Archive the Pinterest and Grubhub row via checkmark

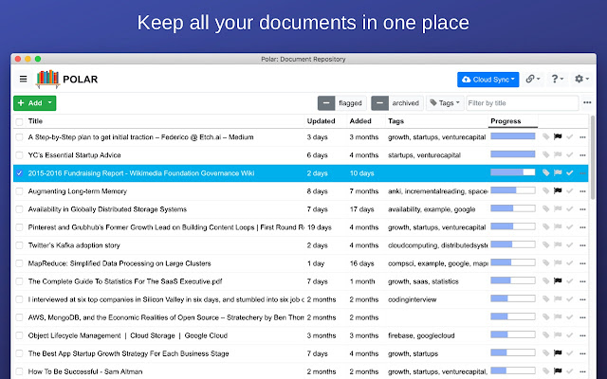coord(570,227)
